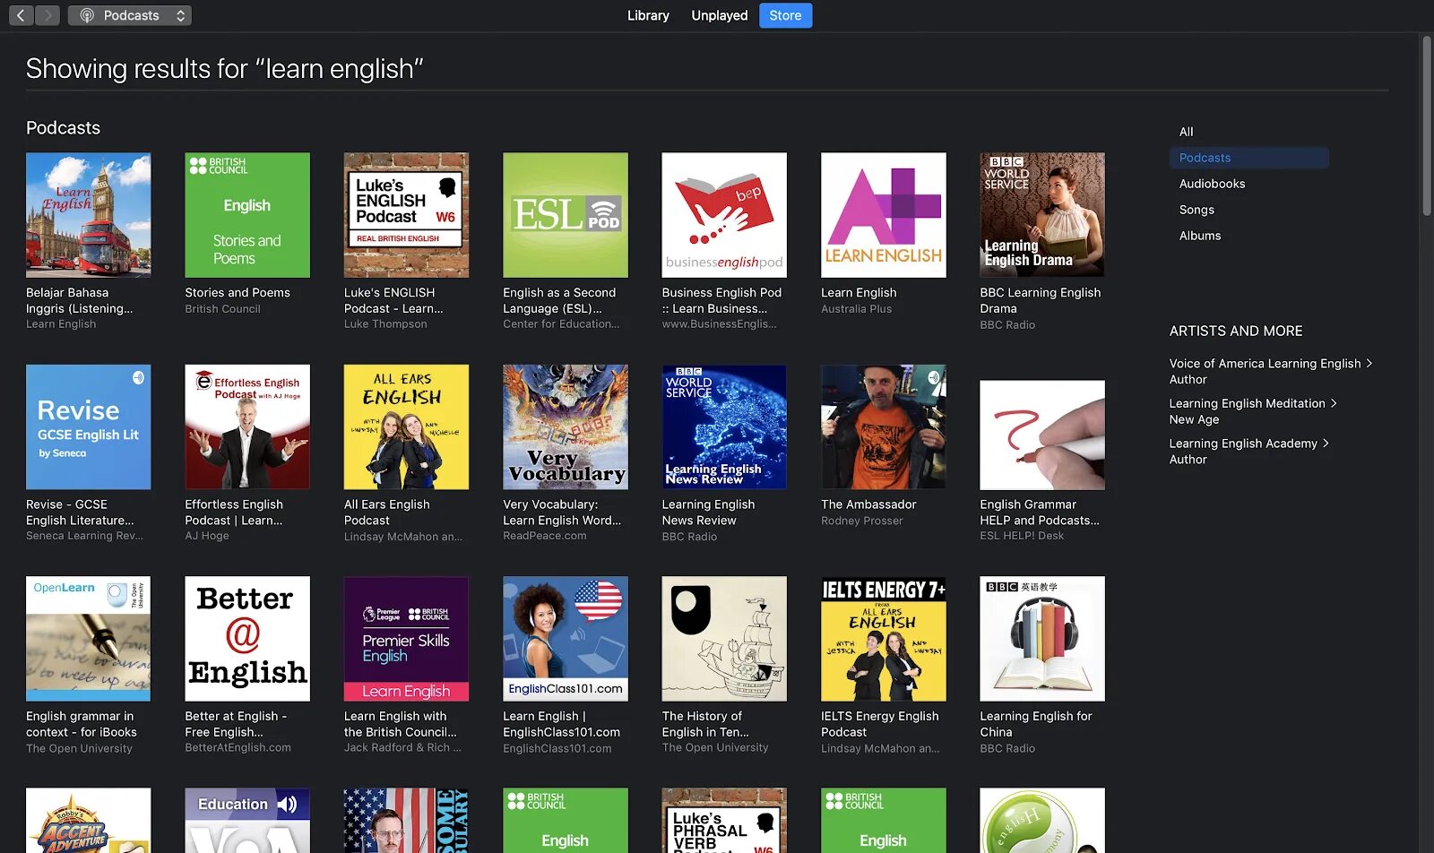Open Very Vocabulary podcast artwork
The width and height of the screenshot is (1434, 853).
tap(566, 426)
